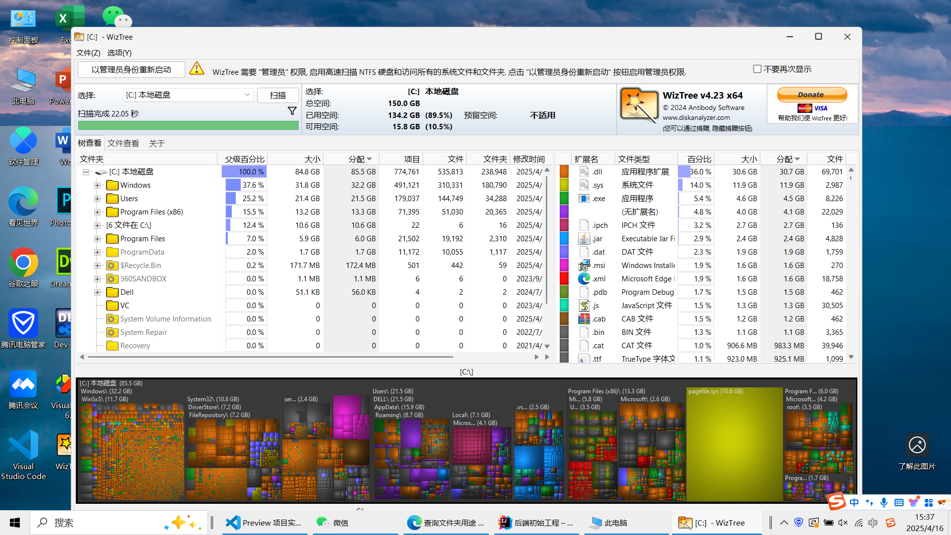Screen dimensions: 951x535
Task: Click the .jar Java file icon
Action: pos(584,238)
